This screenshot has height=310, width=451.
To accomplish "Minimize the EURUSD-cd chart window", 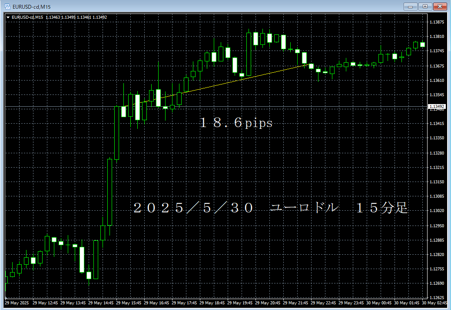I will 411,6.
